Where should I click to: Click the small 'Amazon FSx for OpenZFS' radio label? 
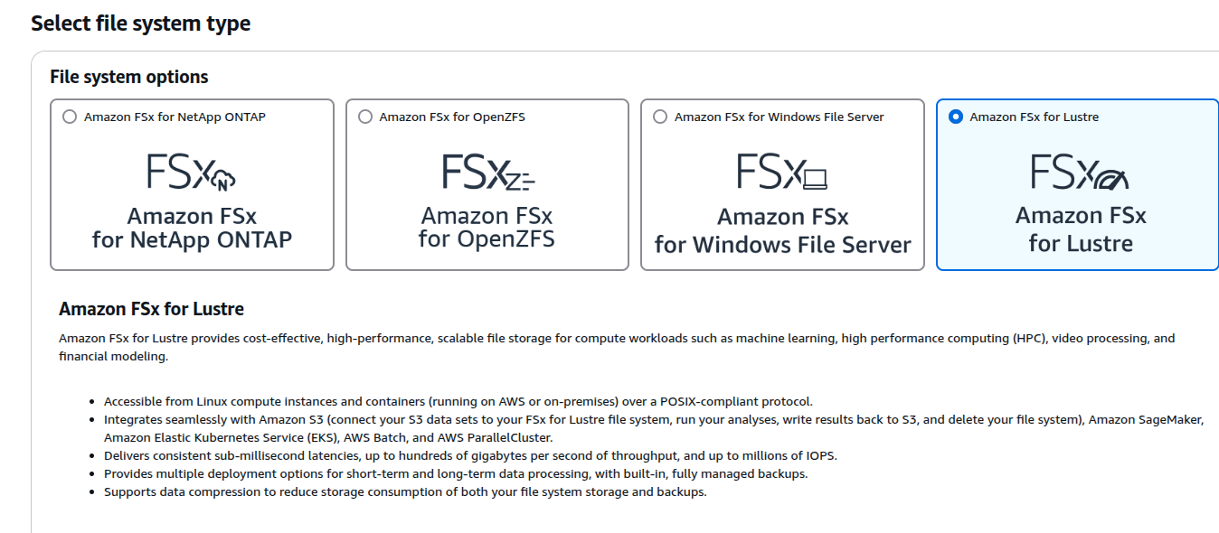(452, 117)
